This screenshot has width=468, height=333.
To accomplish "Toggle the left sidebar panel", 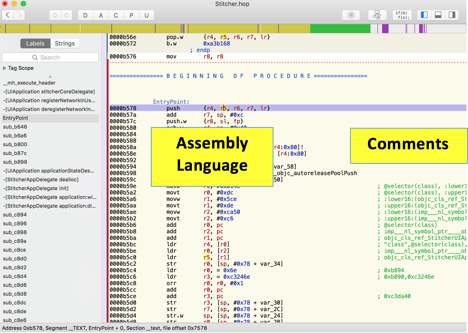I will [x=424, y=15].
